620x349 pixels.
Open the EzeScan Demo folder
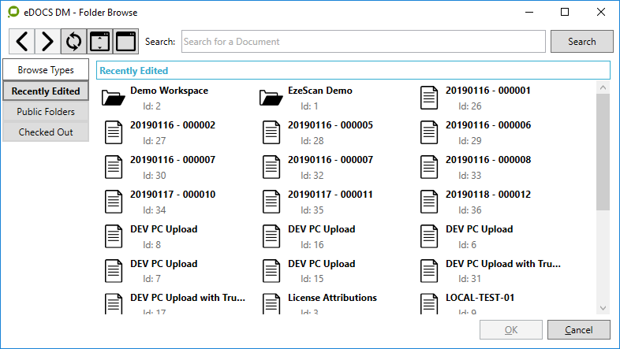(x=319, y=91)
